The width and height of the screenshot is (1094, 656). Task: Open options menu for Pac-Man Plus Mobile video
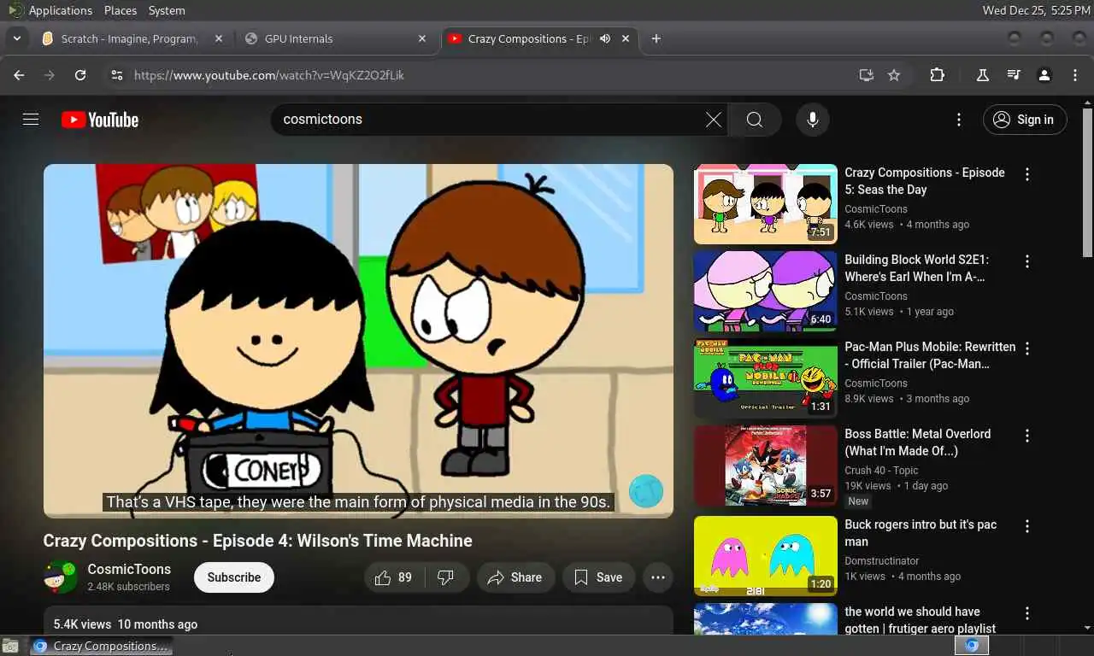pos(1027,348)
